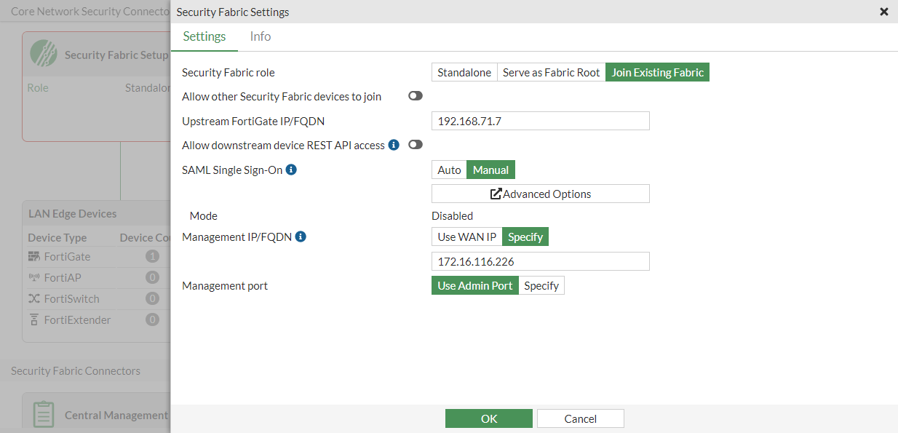This screenshot has height=433, width=898.
Task: Select Standalone Security Fabric role
Action: [x=464, y=72]
